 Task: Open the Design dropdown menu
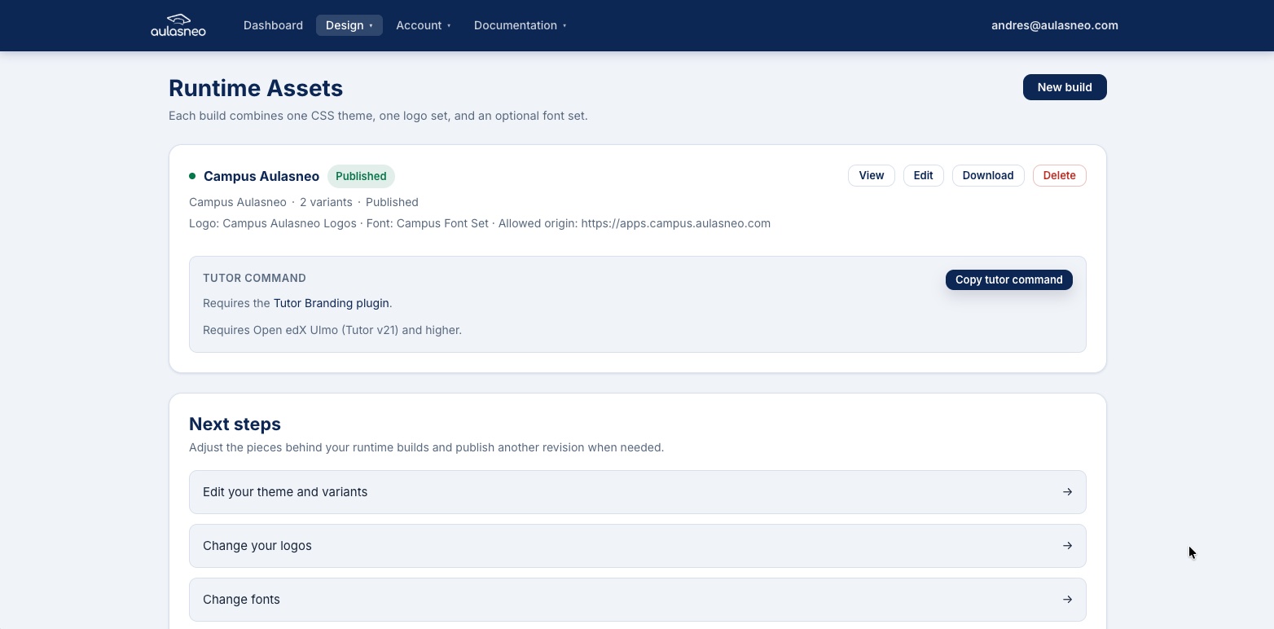click(349, 25)
